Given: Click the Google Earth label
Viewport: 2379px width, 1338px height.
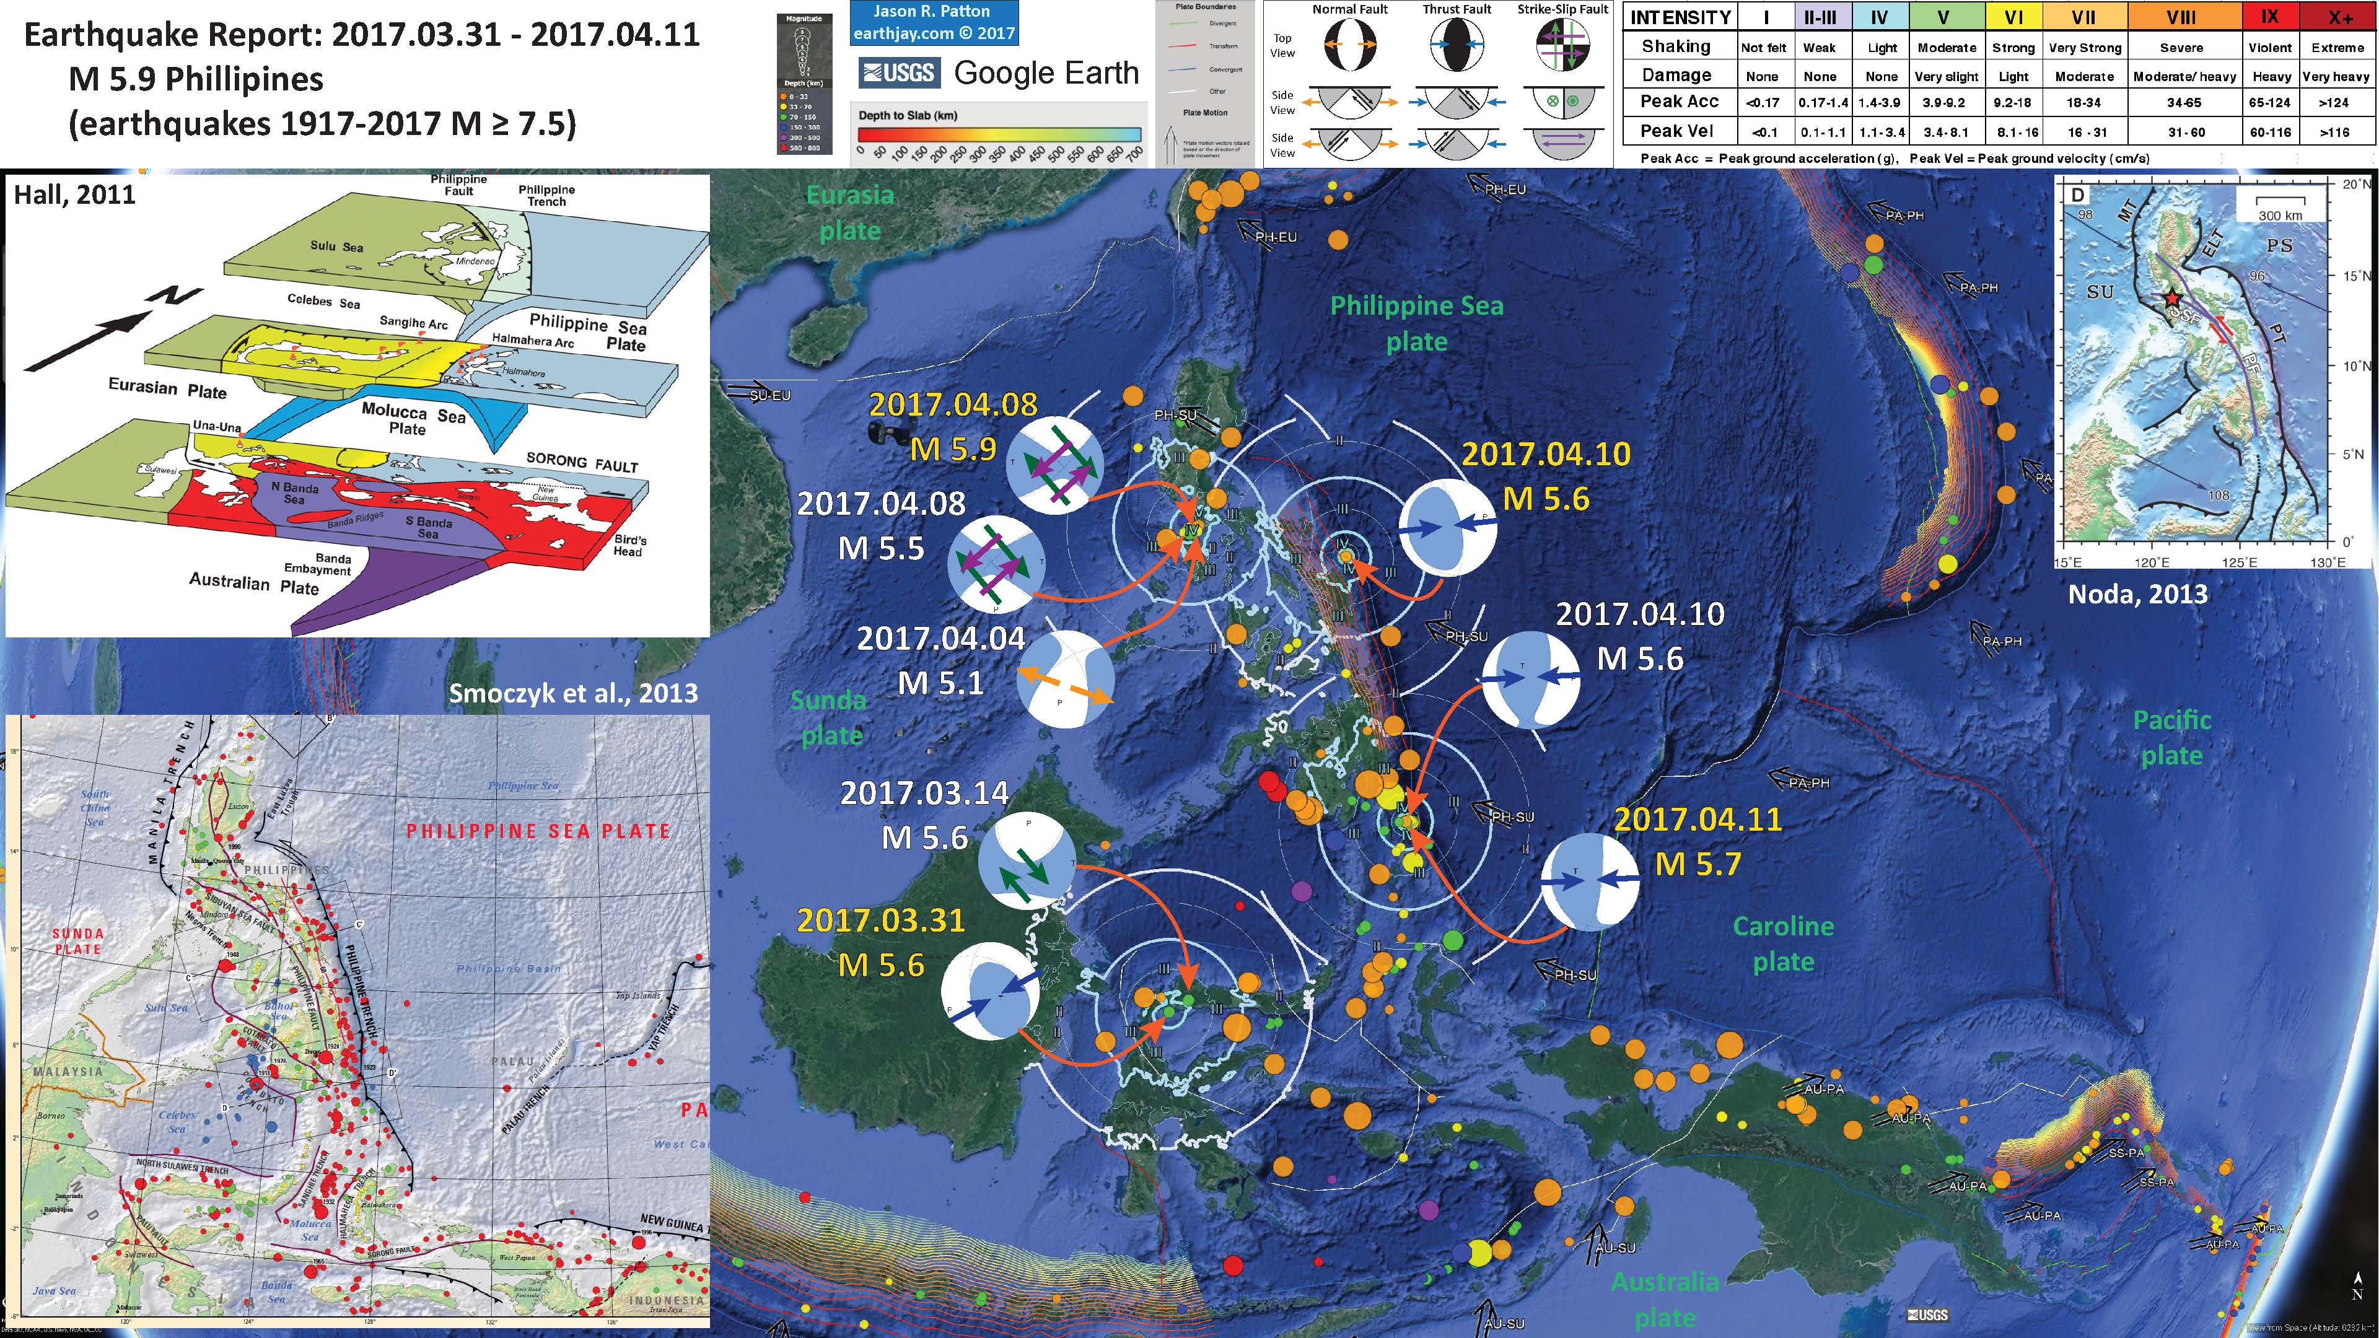Looking at the screenshot, I should coord(1045,74).
